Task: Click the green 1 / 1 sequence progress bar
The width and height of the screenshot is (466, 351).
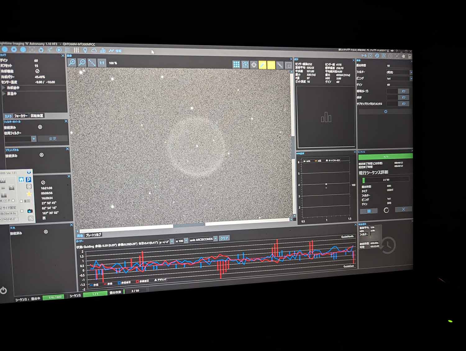Action: click(386, 156)
